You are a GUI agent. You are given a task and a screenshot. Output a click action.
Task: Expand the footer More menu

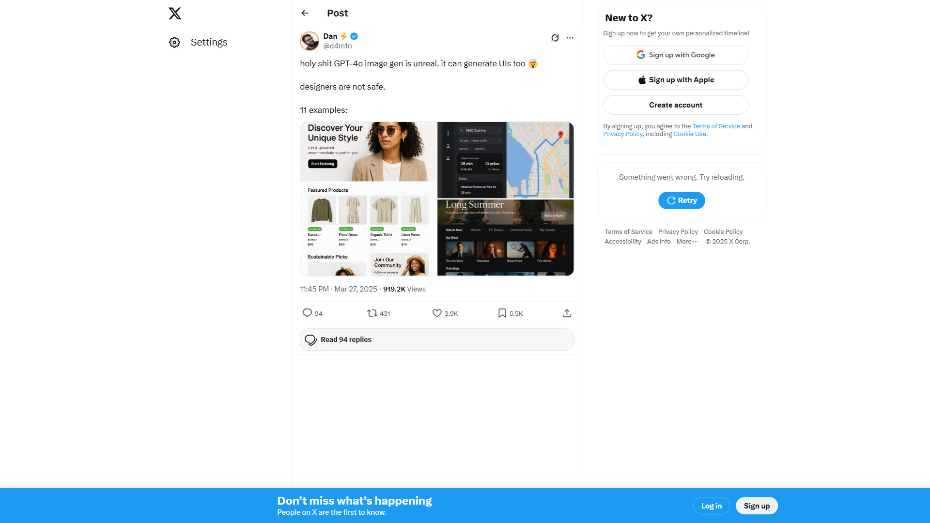(687, 242)
